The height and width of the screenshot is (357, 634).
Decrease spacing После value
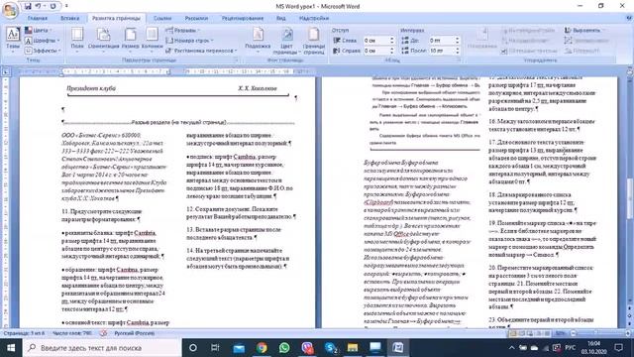pos(458,53)
